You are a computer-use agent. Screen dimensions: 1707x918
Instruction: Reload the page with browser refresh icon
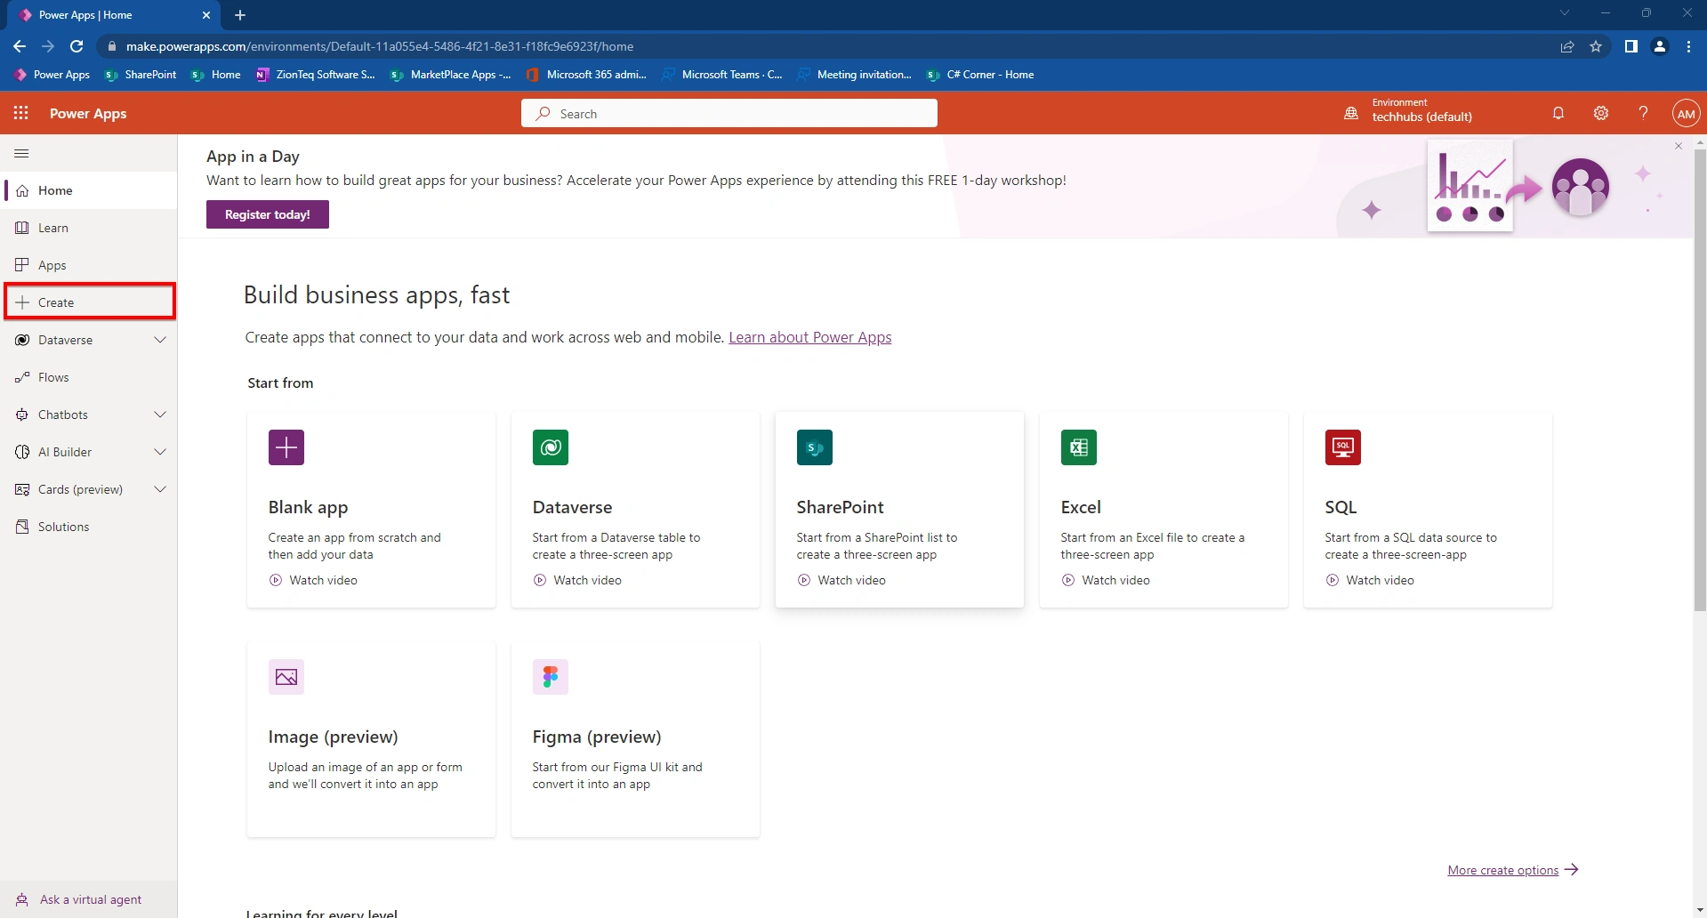click(76, 46)
